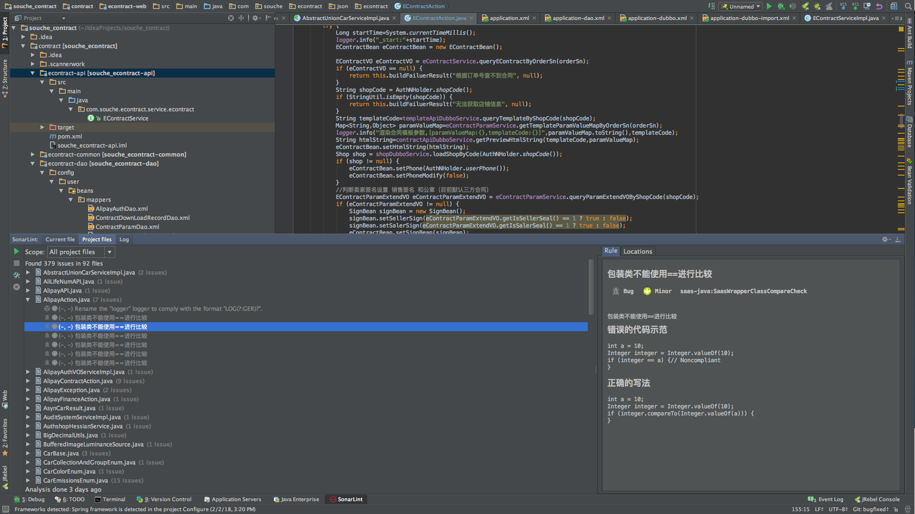915x514 pixels.
Task: Run SonarLint analysis green play button
Action: [17, 251]
